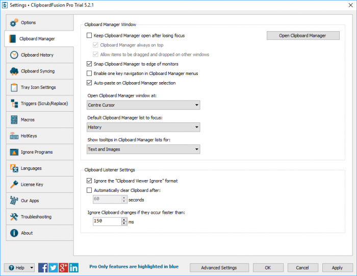Screen dimensions: 357x276
Task: Switch to the Tray Icon Settings tab
Action: [40, 87]
